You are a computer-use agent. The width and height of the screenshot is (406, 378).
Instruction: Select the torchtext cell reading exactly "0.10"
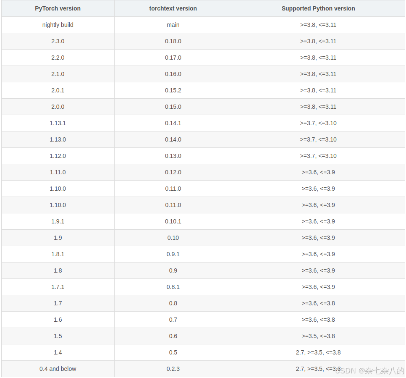pos(173,238)
